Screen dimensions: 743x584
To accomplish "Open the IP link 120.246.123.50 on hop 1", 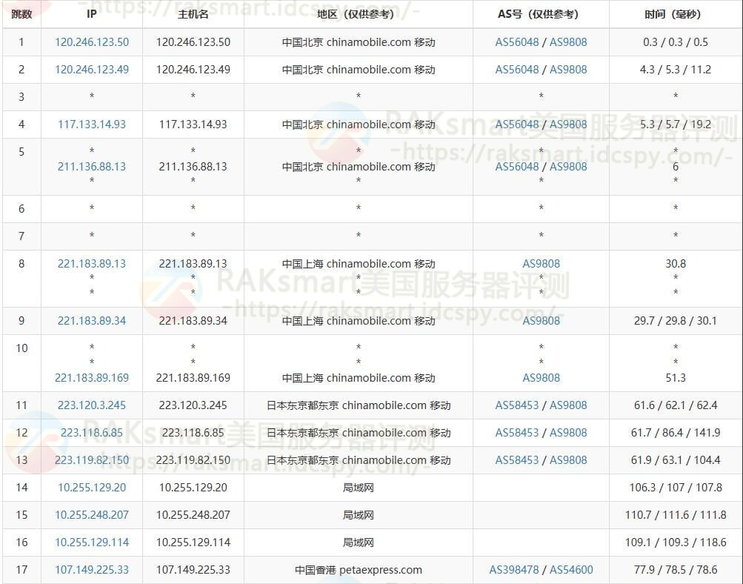I will (92, 42).
